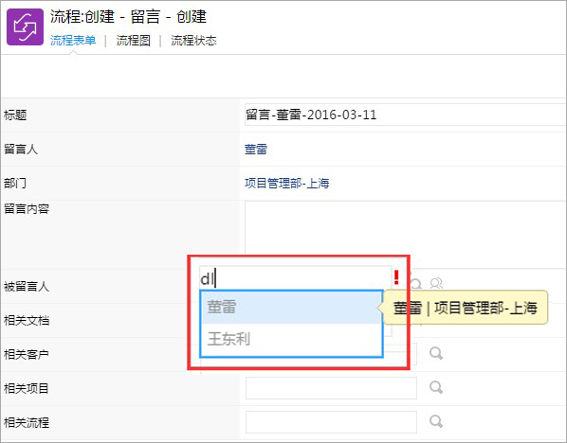Click the 董蕾 | 项目管理部-上海 tooltip
The image size is (567, 443).
pyautogui.click(x=465, y=308)
